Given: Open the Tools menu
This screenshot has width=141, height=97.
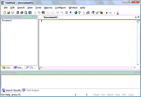Looking at the screenshot, I should tap(38, 8).
